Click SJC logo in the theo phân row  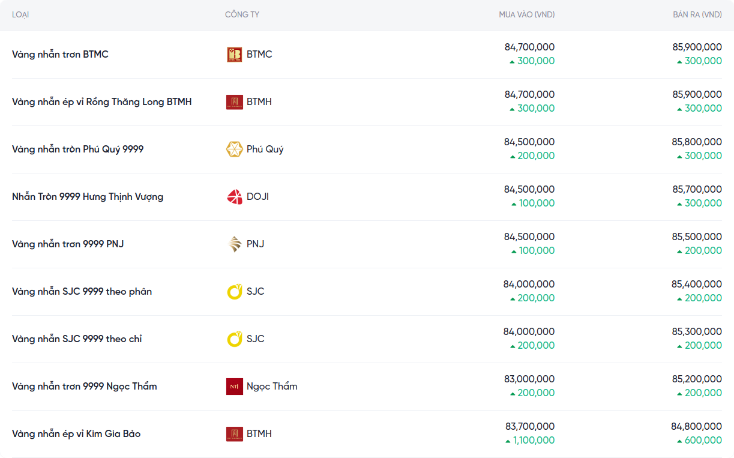(234, 292)
